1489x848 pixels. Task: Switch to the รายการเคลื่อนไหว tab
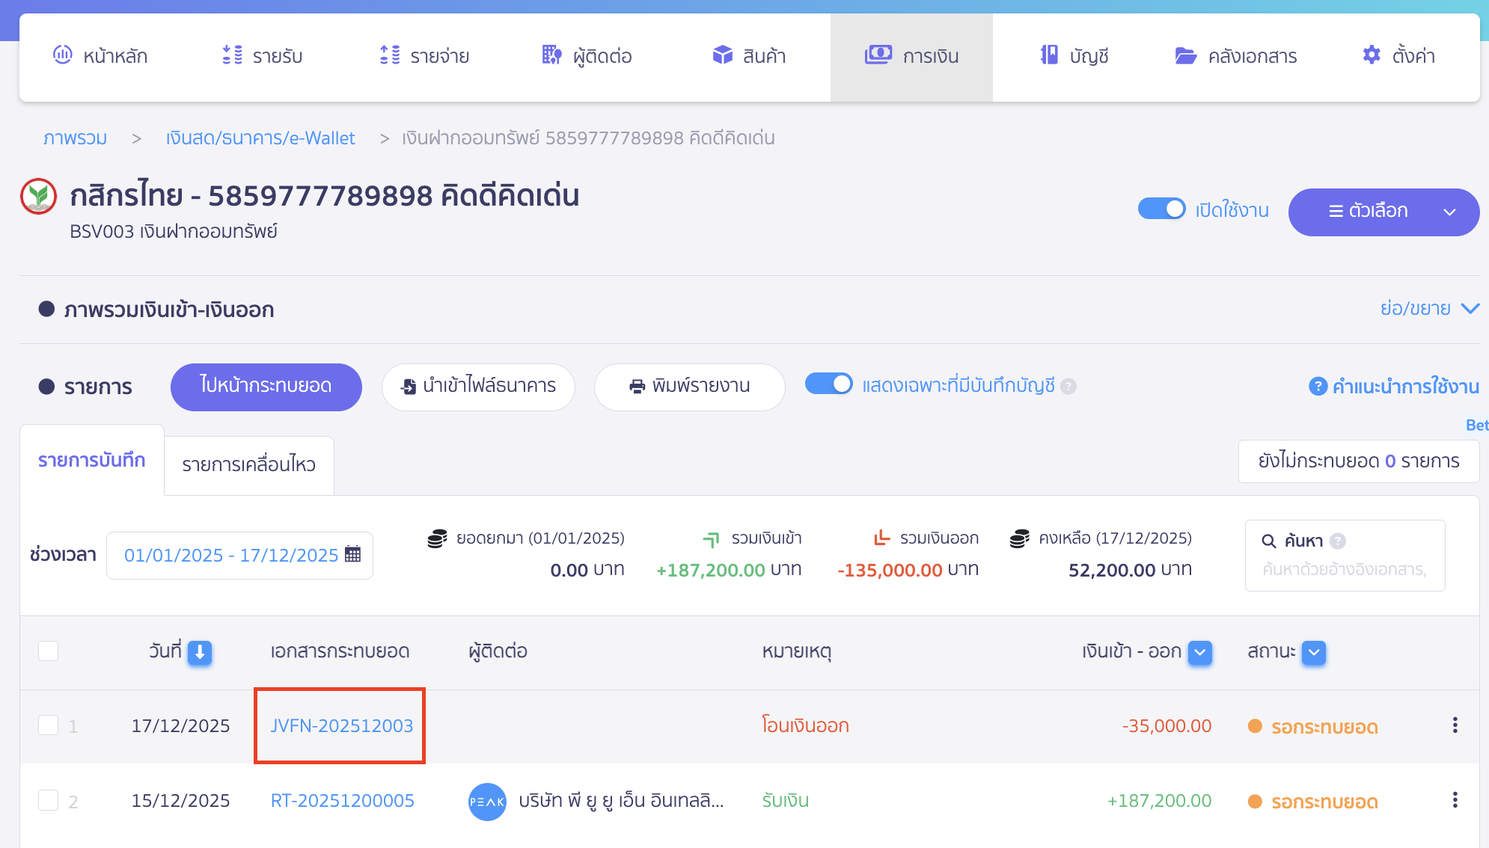point(248,464)
